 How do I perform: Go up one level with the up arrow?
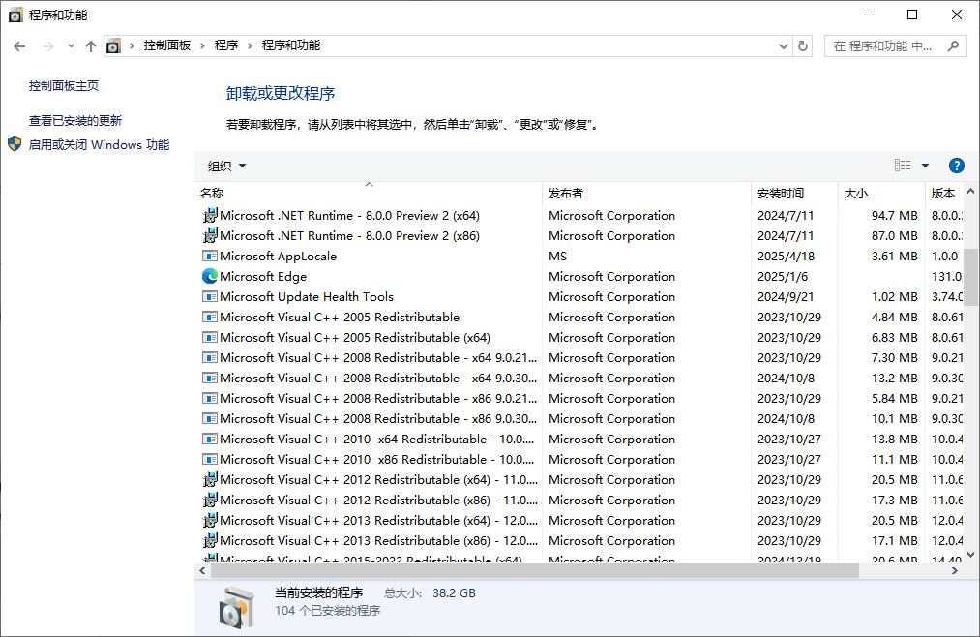[x=91, y=46]
